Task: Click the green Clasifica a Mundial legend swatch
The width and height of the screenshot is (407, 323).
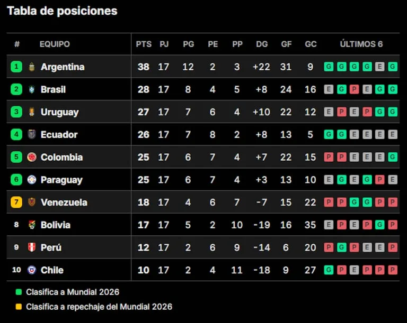Action: tap(19, 292)
